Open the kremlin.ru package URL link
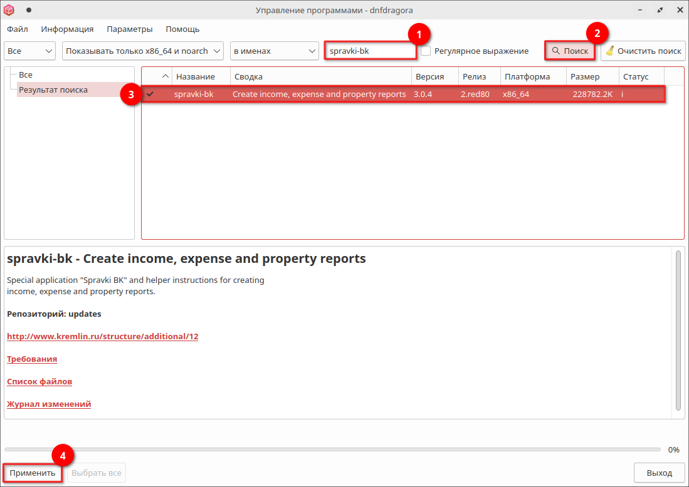The image size is (689, 487). 102,336
